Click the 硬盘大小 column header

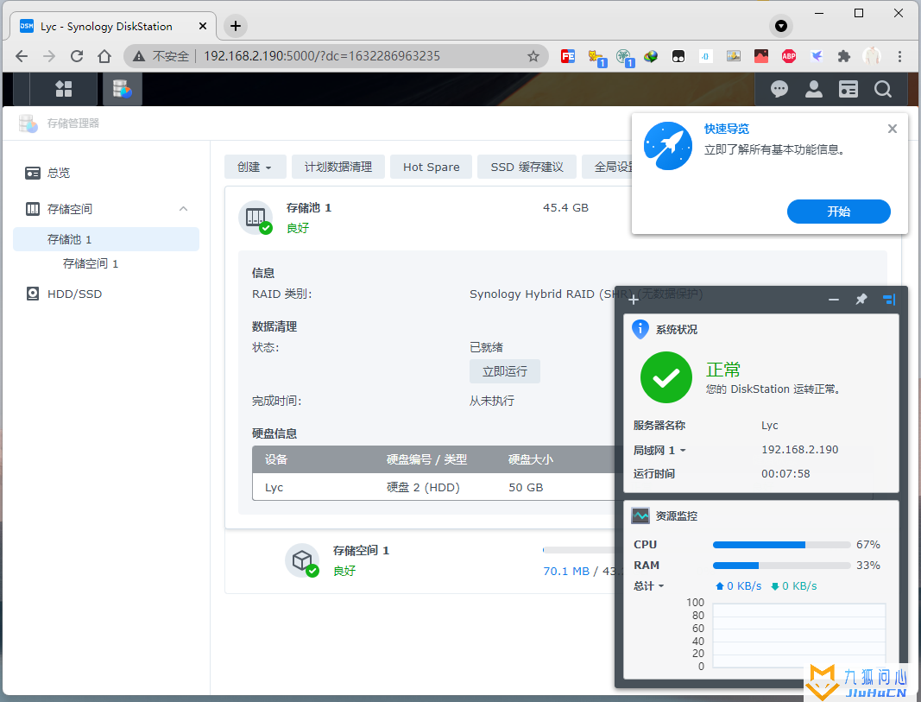pyautogui.click(x=530, y=459)
